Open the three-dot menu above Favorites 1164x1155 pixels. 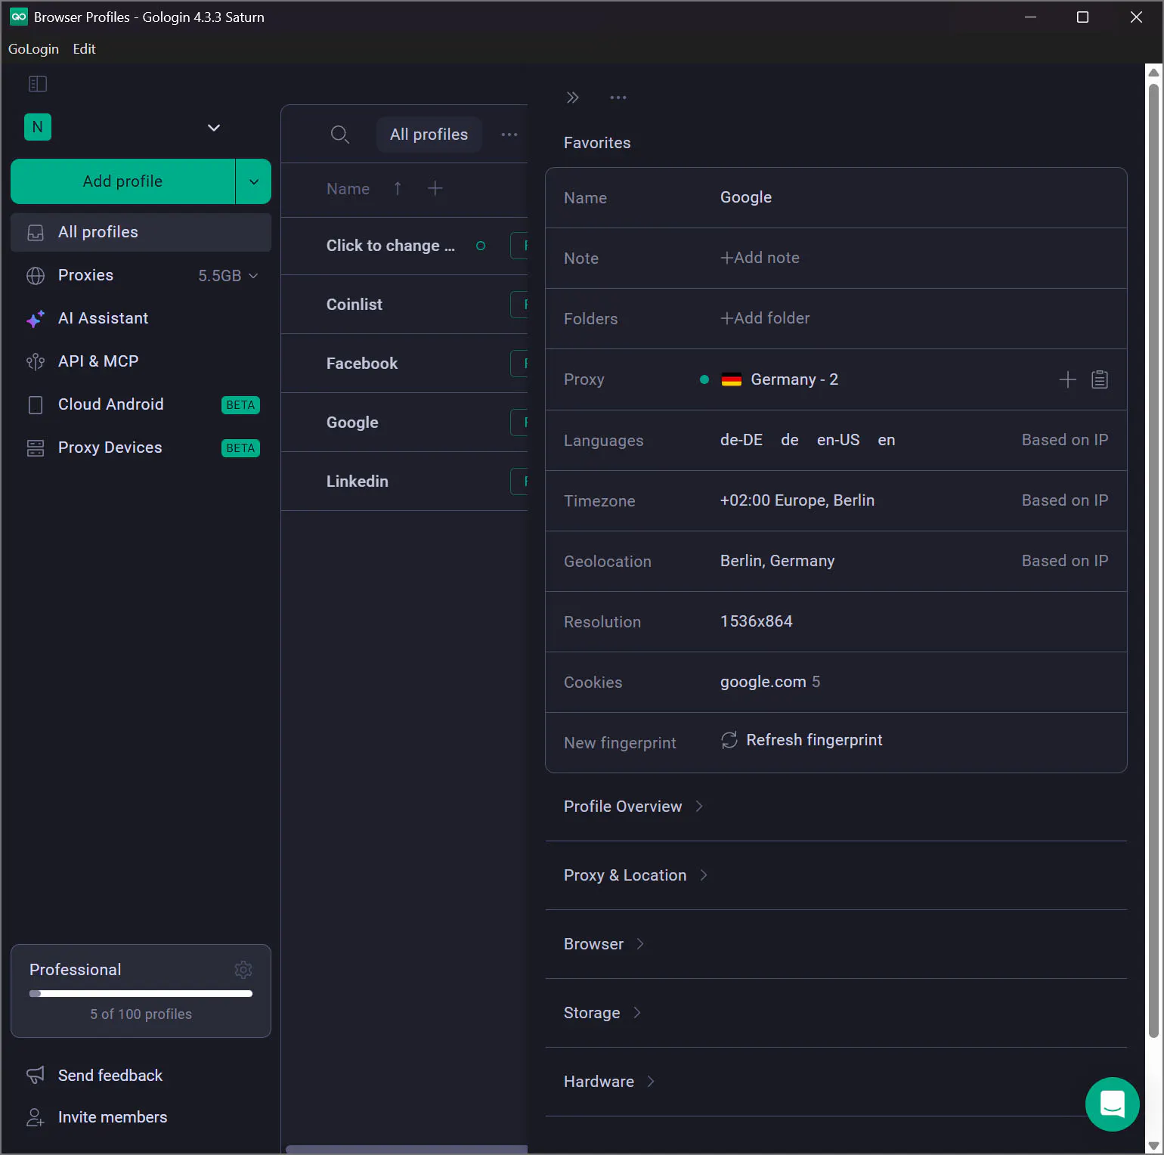618,98
